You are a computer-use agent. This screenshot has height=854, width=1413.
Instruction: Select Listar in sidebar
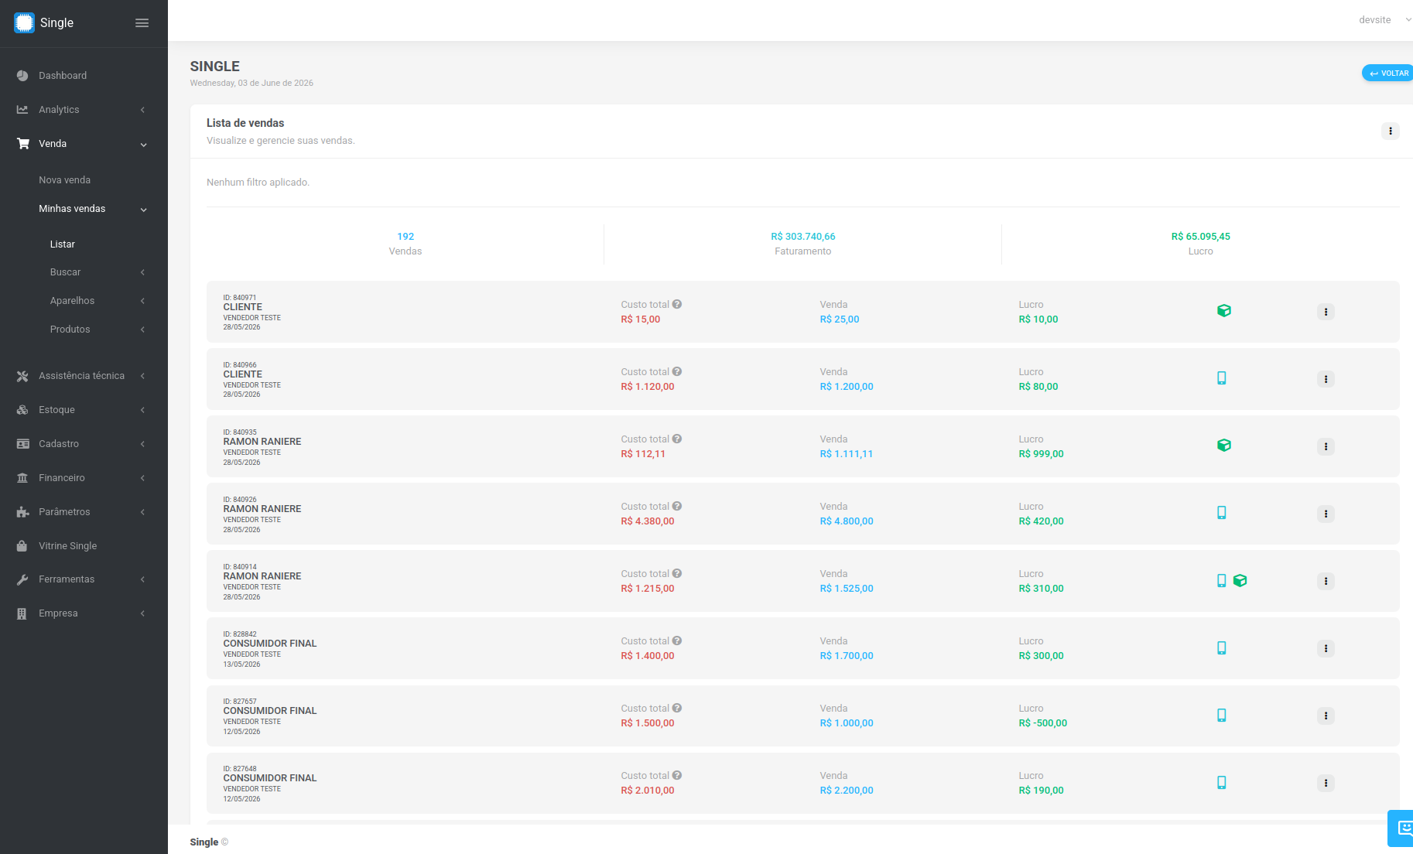[63, 244]
